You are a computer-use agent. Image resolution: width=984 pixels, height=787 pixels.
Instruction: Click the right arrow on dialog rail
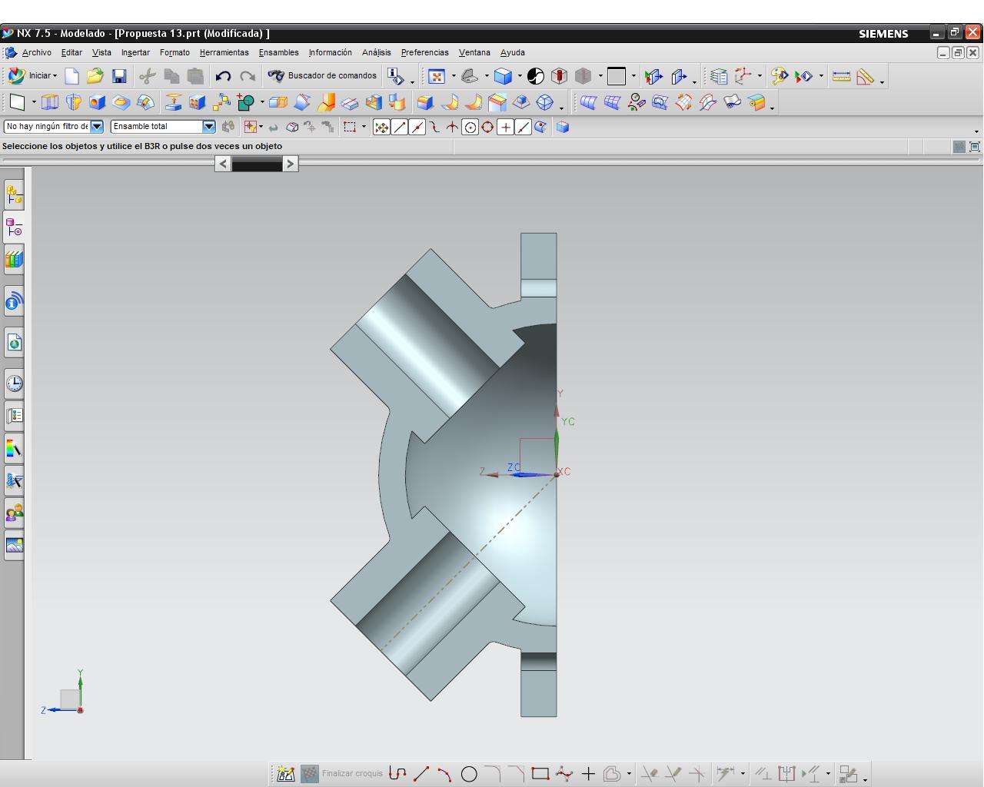coord(290,164)
